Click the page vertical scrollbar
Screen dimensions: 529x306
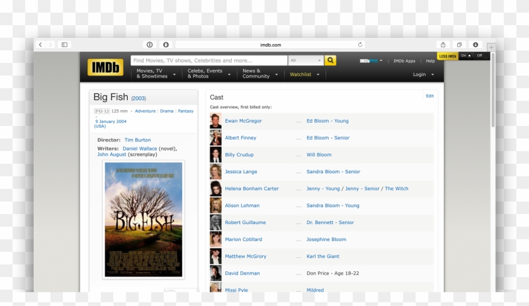point(493,90)
